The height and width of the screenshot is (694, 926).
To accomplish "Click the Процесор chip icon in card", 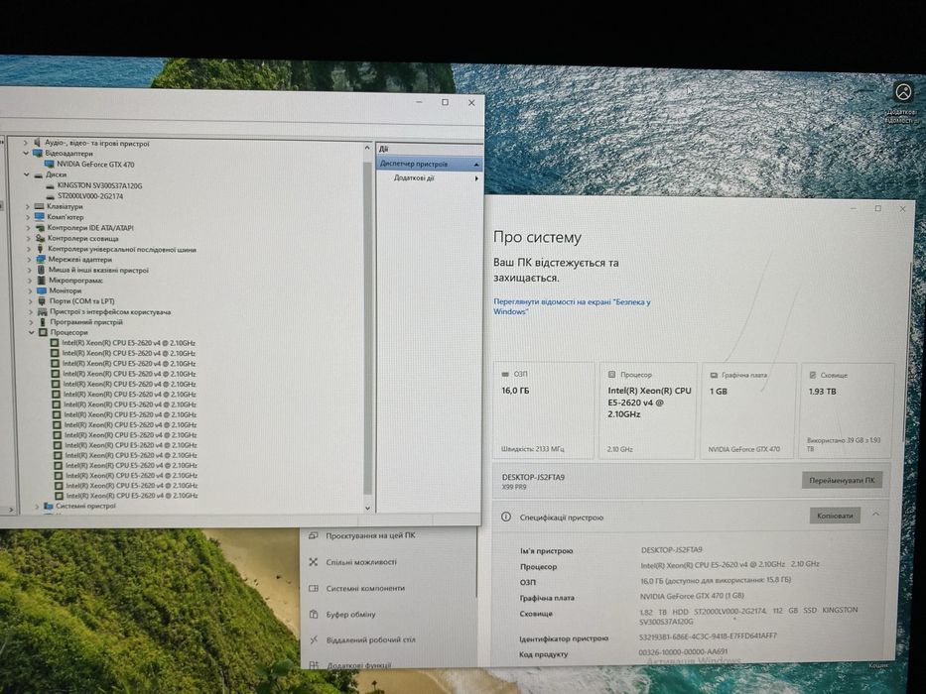I will pyautogui.click(x=611, y=374).
